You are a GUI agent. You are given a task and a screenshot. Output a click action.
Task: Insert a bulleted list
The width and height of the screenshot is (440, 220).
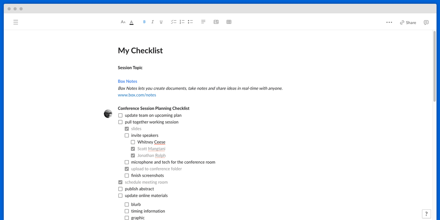coord(190,22)
